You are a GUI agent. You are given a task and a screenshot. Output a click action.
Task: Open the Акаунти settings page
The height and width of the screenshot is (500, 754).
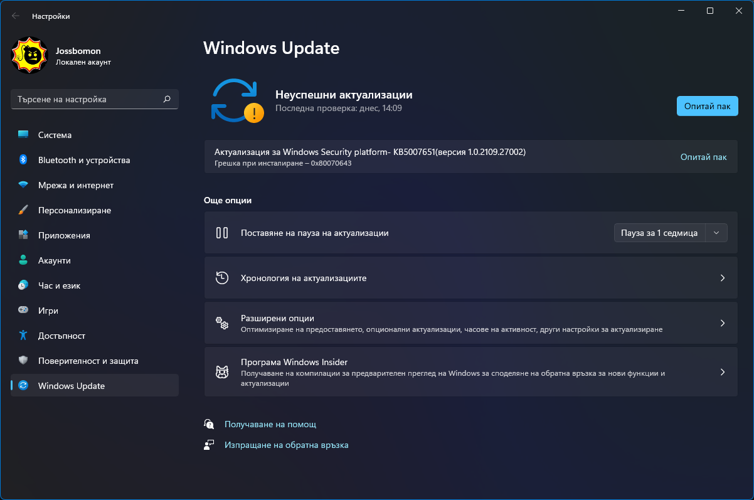coord(95,260)
